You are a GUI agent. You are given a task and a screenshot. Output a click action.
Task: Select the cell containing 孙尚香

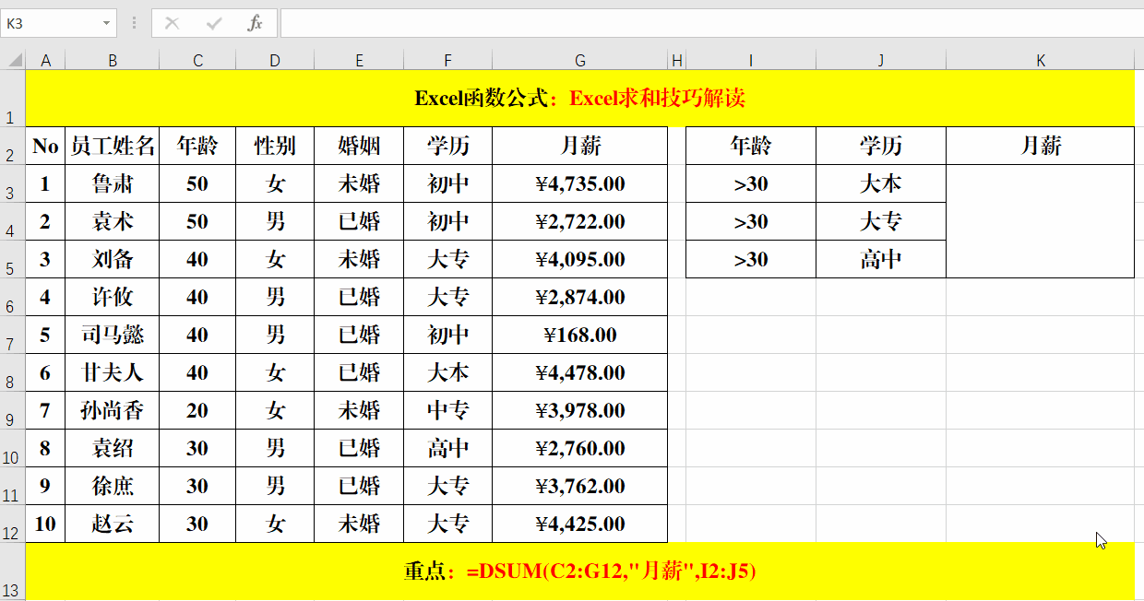pos(113,410)
